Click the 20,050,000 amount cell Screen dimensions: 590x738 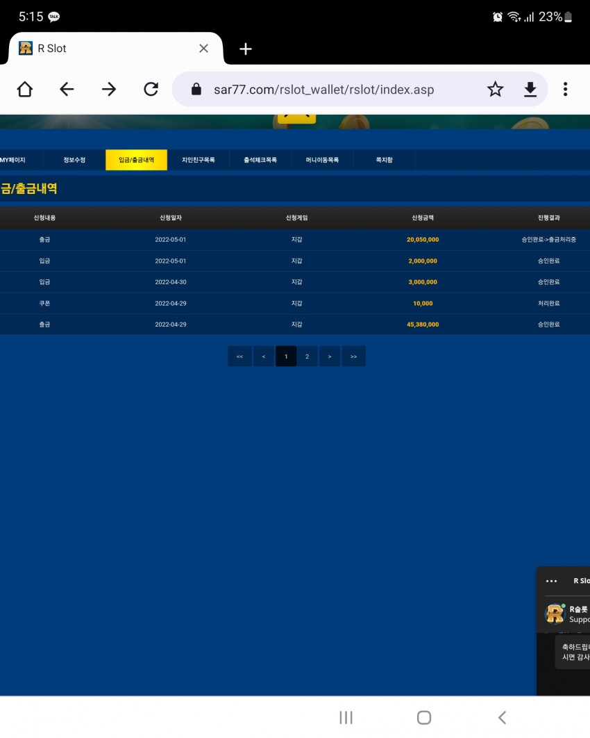[x=423, y=240]
